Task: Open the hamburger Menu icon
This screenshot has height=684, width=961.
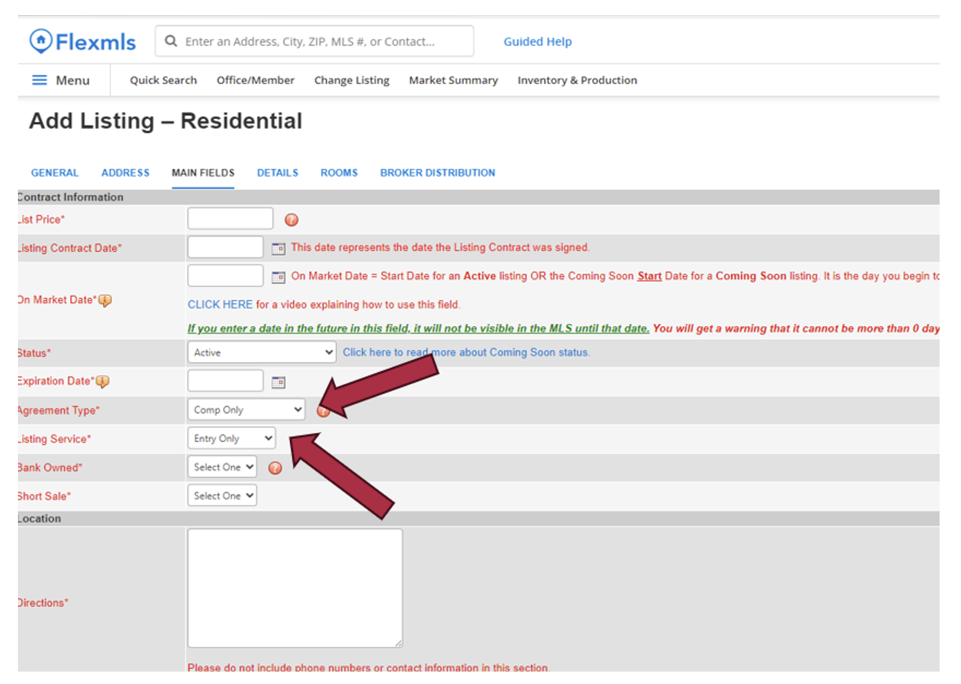Action: click(x=39, y=80)
